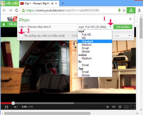143x115 pixels.
Task: Click the TẢI XUỐNG button in the popup
Action: 123,27
